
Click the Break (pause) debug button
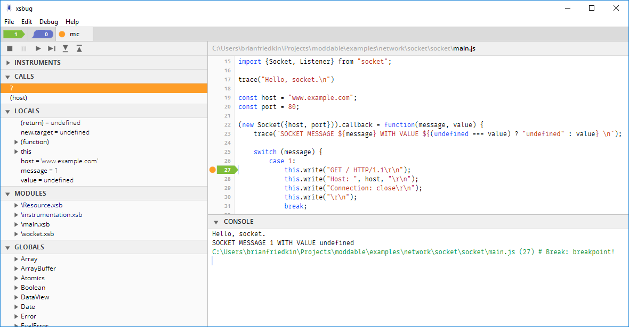click(24, 48)
